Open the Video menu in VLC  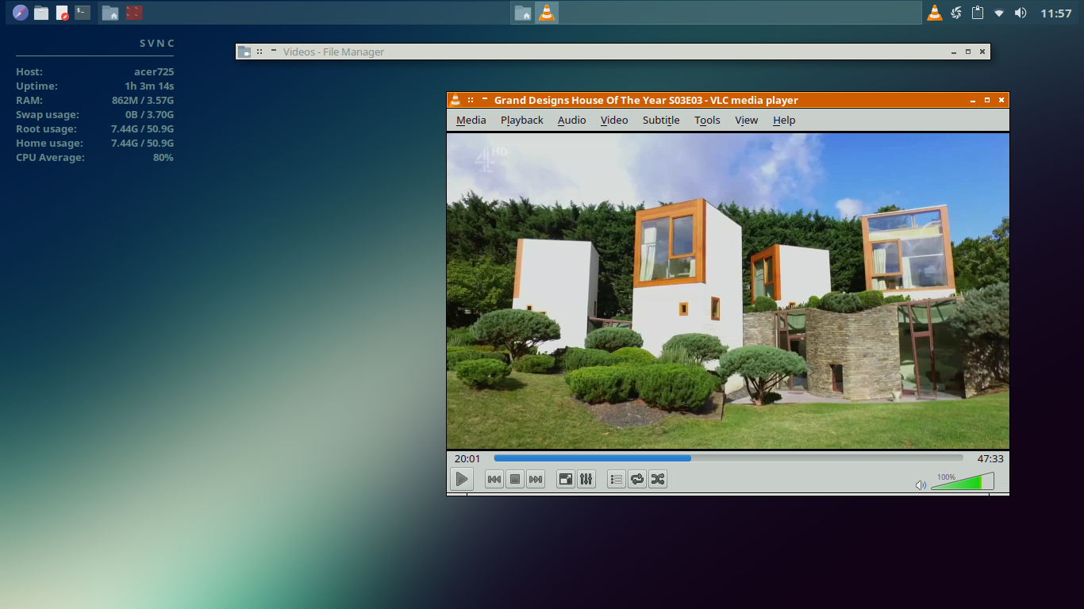coord(614,121)
